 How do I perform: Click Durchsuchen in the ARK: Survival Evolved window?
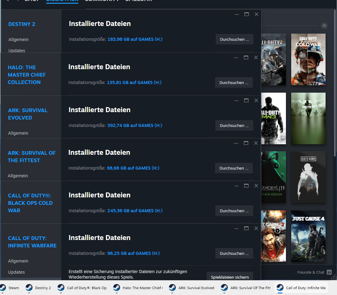pos(234,125)
